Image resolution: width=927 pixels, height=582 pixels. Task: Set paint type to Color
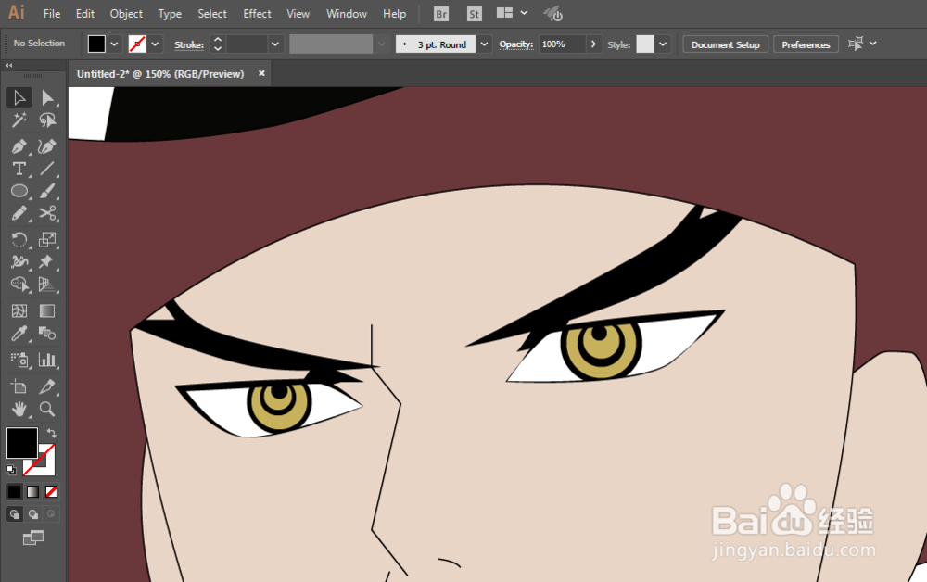14,491
